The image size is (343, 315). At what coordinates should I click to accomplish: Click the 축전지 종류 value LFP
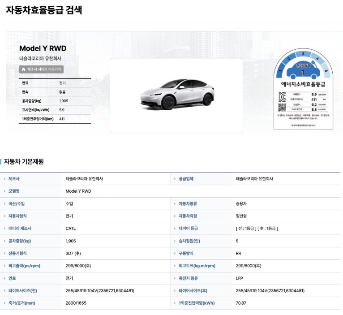point(239,278)
